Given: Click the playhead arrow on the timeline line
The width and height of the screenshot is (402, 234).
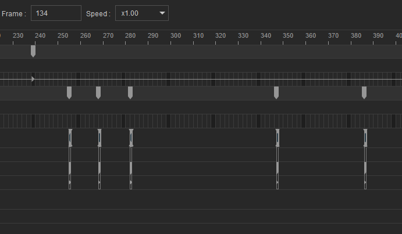Looking at the screenshot, I should point(33,79).
